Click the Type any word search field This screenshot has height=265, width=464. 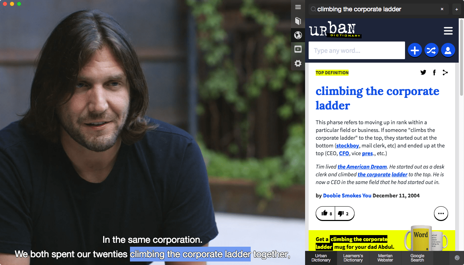coord(357,50)
